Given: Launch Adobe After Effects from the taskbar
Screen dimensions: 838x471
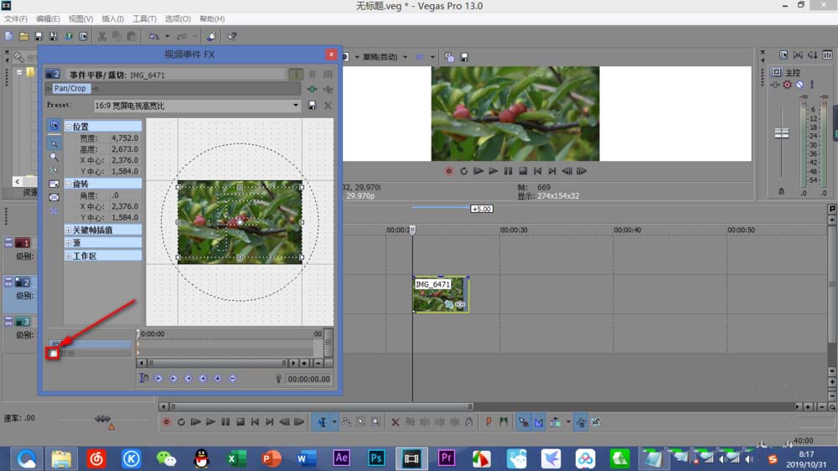Looking at the screenshot, I should (x=341, y=458).
